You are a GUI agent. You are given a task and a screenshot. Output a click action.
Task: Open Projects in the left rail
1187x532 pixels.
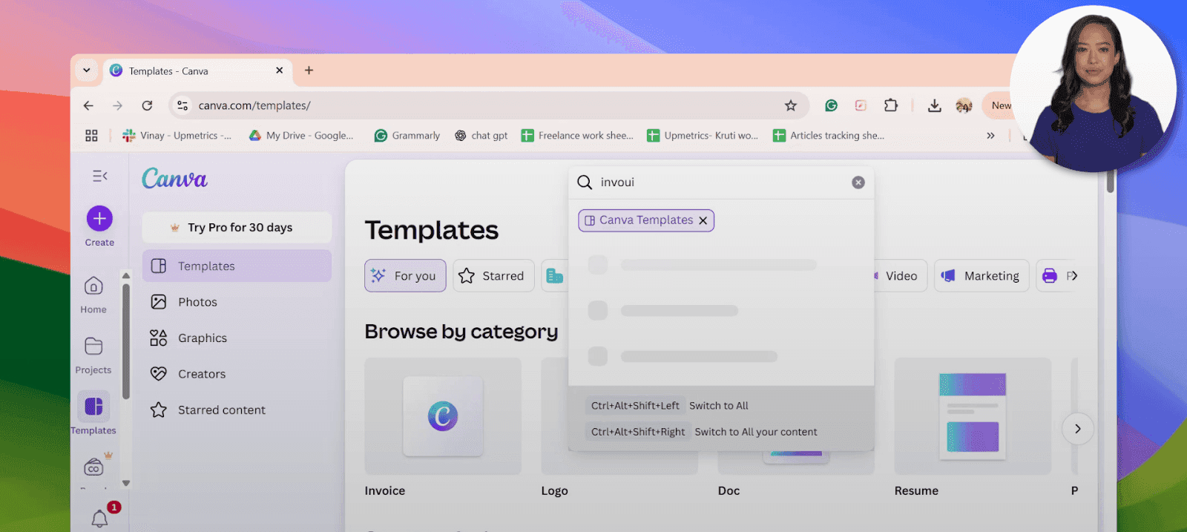(93, 355)
